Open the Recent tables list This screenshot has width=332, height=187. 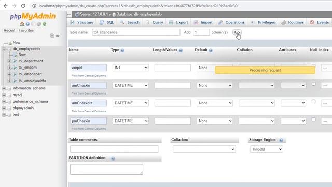click(x=9, y=30)
